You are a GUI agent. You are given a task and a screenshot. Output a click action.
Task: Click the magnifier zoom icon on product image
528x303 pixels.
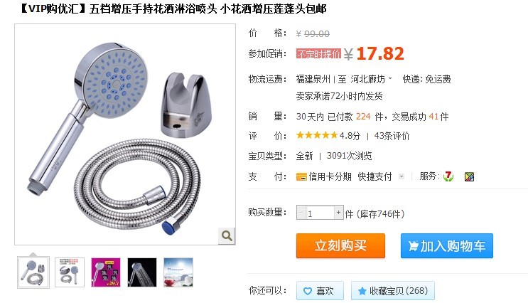[x=226, y=235]
